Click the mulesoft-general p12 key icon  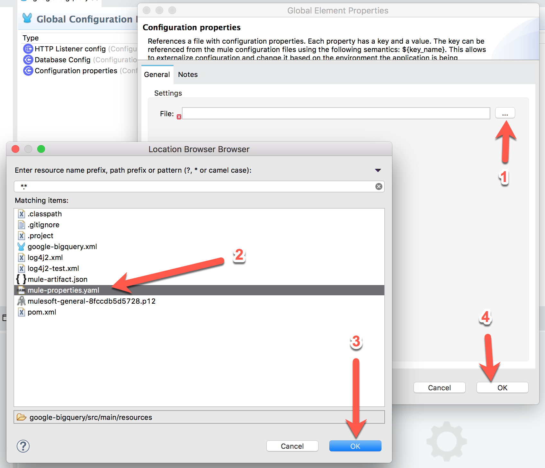point(22,301)
